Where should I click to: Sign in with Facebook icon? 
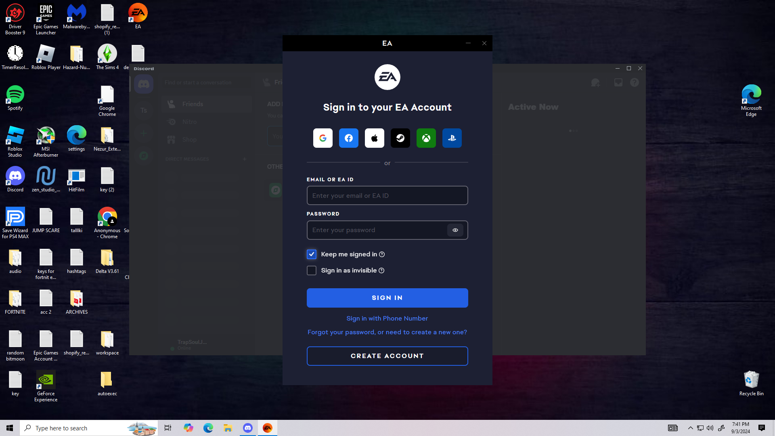click(x=348, y=138)
